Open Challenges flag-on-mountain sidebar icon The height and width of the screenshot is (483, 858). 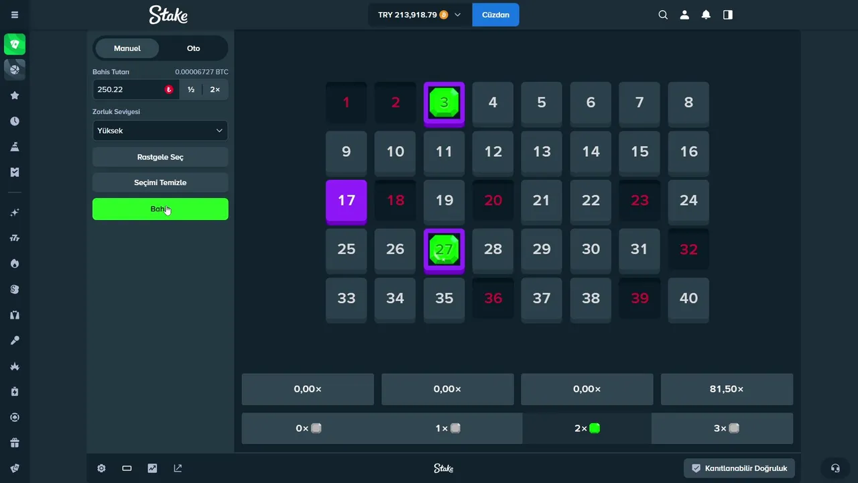pos(15,147)
